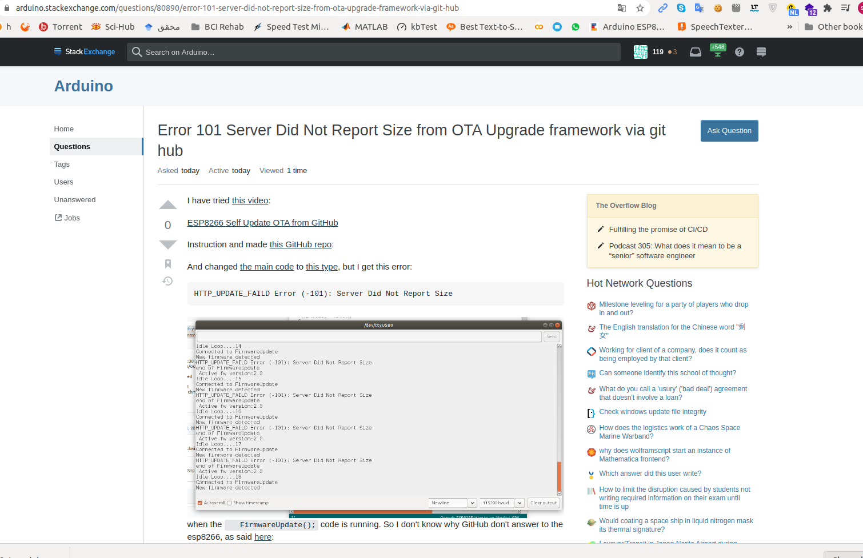This screenshot has width=863, height=558.
Task: Follow the 'this type' link
Action: (322, 267)
